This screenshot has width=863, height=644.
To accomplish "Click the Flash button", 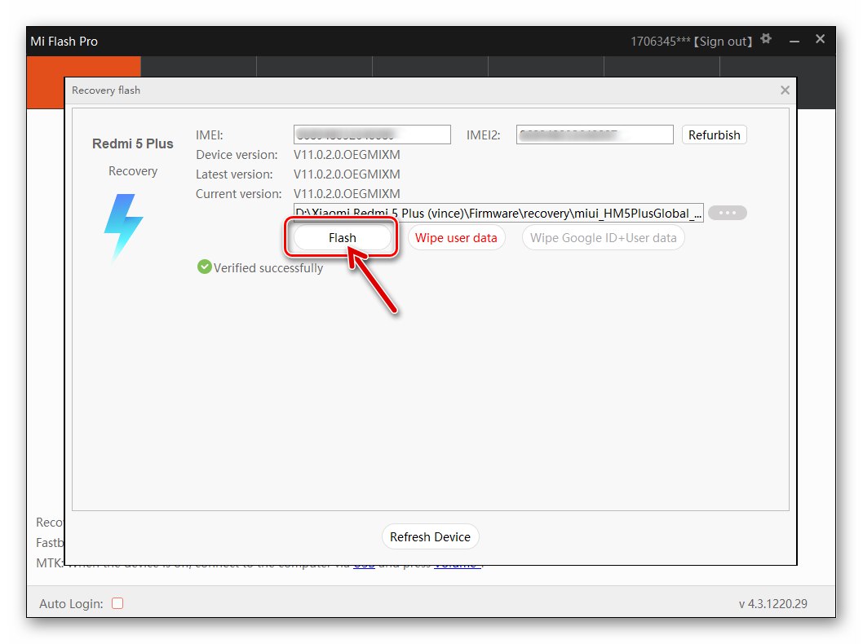I will click(343, 237).
